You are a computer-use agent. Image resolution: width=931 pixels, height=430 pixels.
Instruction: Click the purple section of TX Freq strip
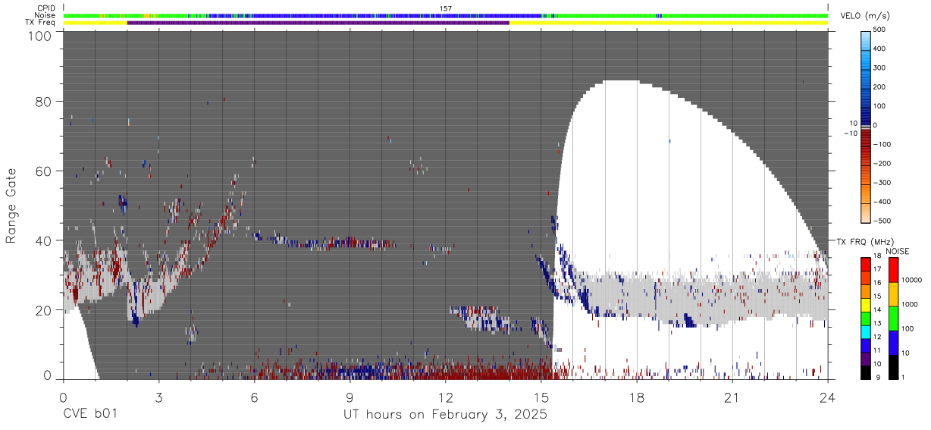coord(318,23)
